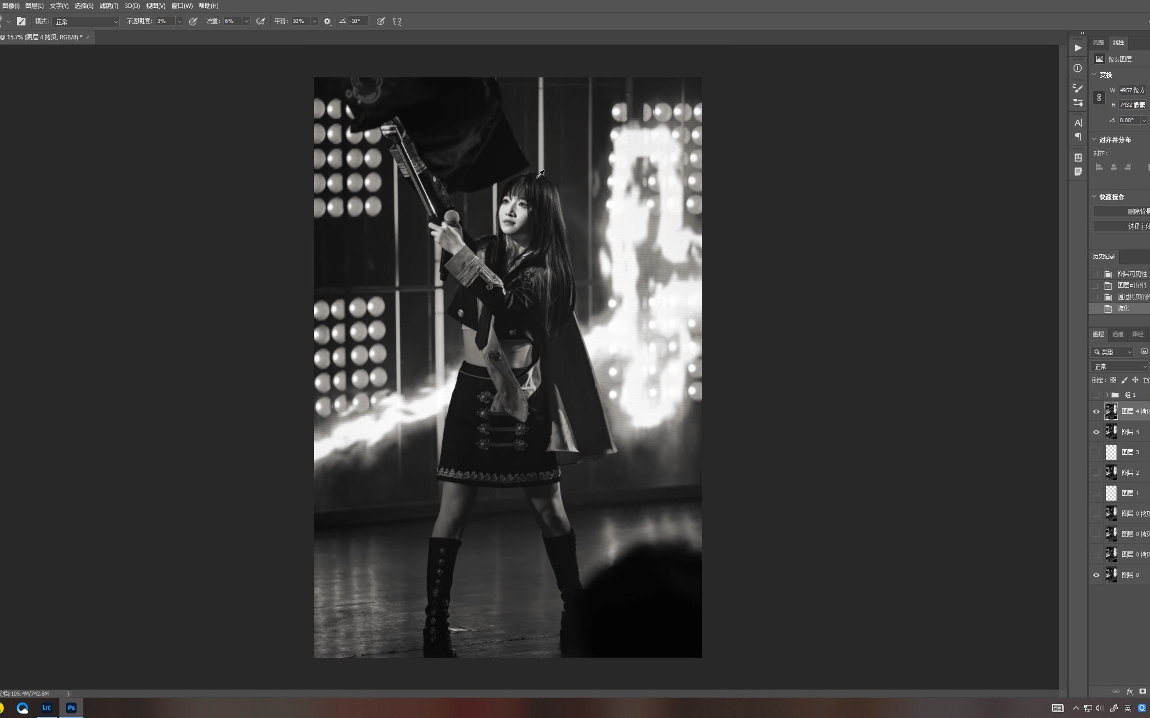Select the 液化 history state
Image resolution: width=1150 pixels, height=718 pixels.
[1123, 309]
